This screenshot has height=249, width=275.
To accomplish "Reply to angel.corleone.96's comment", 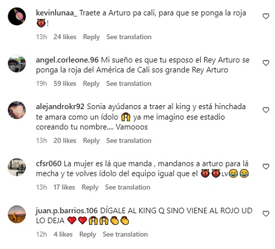I will [91, 84].
